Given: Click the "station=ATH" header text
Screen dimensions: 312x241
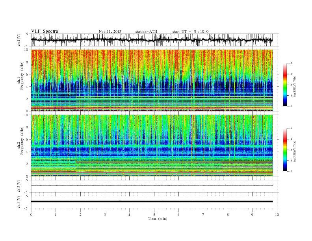Looking at the screenshot, I should pyautogui.click(x=146, y=32).
